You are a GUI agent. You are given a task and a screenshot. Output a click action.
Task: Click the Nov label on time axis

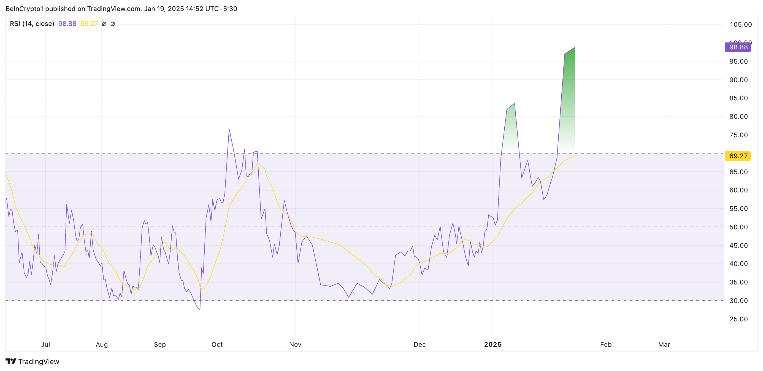point(295,344)
